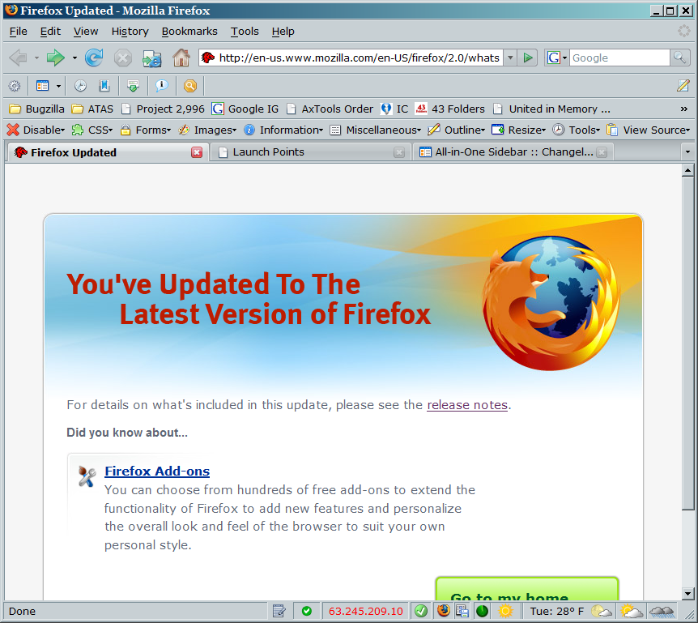698x623 pixels.
Task: Open the ATAS bookmark folder
Action: tap(92, 109)
